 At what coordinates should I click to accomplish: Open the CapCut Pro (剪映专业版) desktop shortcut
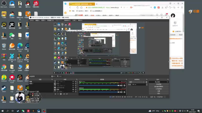(x=12, y=25)
